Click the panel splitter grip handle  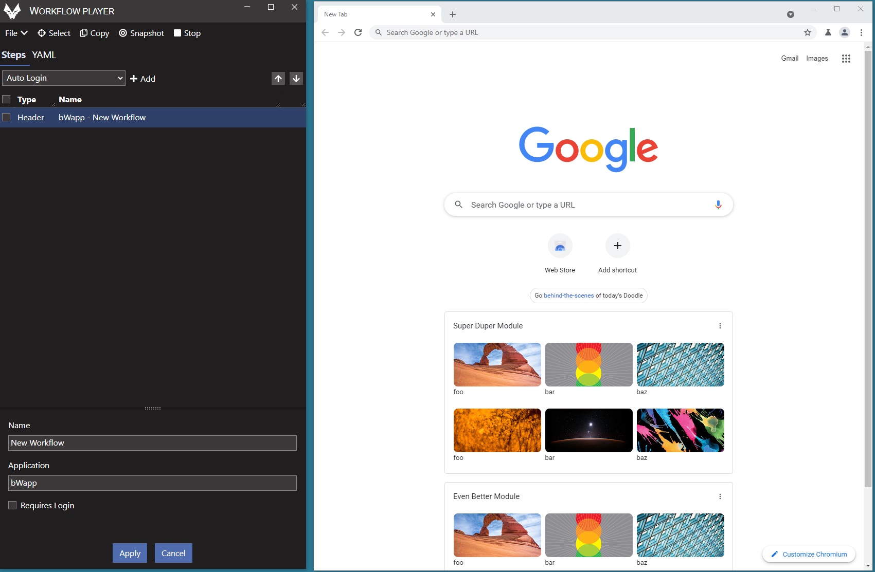point(153,408)
